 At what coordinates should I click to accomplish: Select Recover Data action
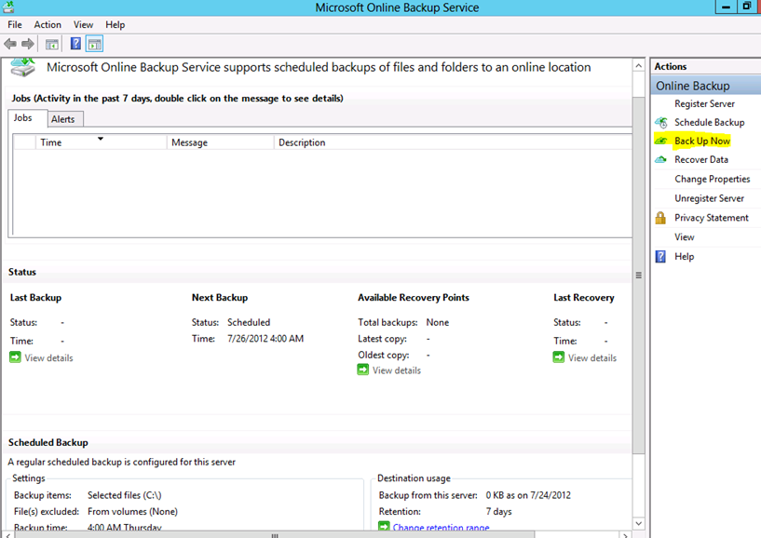point(700,159)
